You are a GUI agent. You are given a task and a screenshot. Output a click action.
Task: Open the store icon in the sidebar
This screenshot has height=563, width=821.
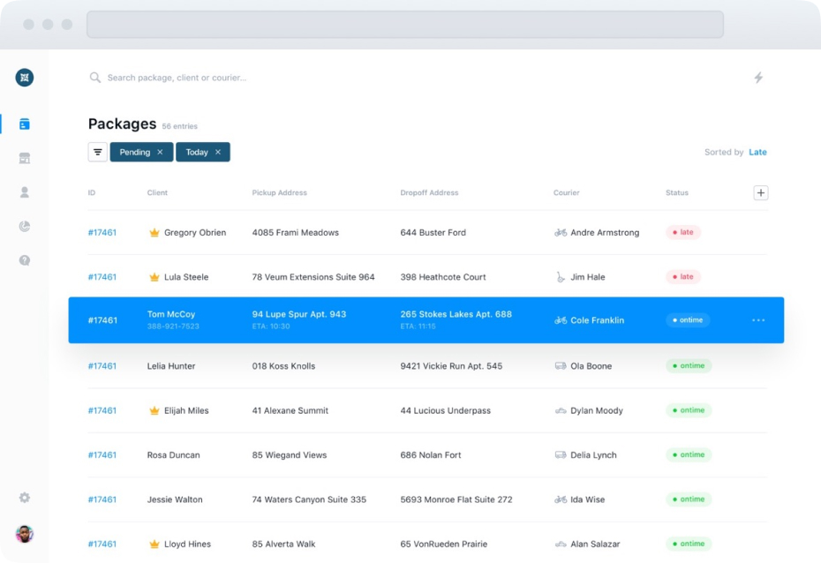25,159
